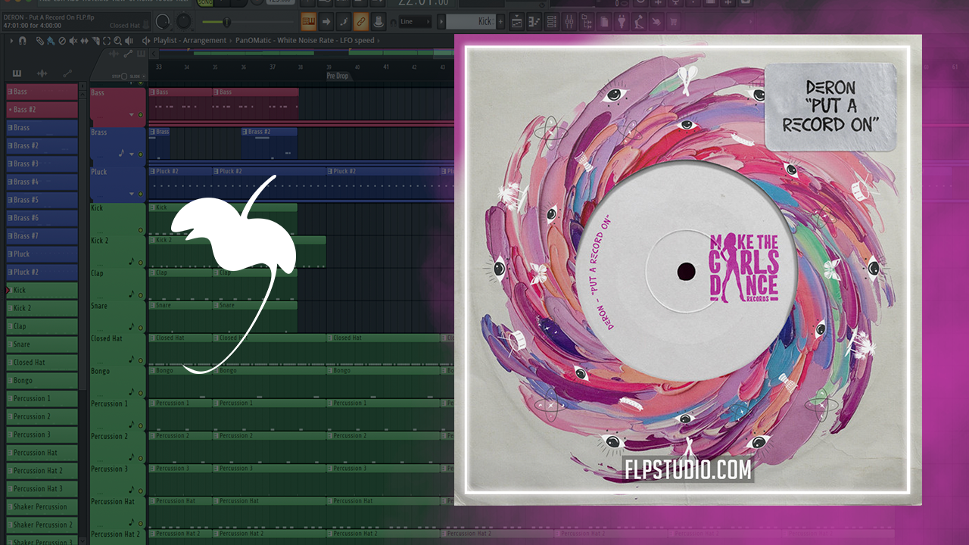
Task: Toggle the link (chain) button in toolbar
Action: pos(361,21)
